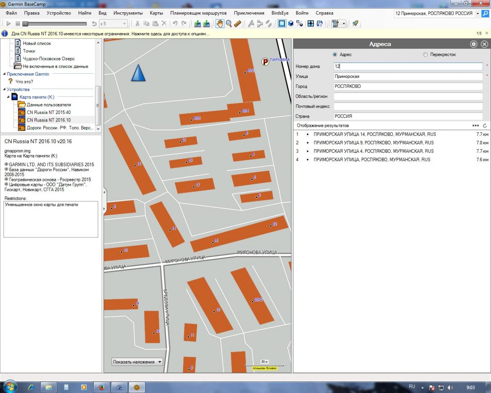Collapse the Карта памяти (K:) tree node
The width and height of the screenshot is (491, 393).
coord(9,97)
